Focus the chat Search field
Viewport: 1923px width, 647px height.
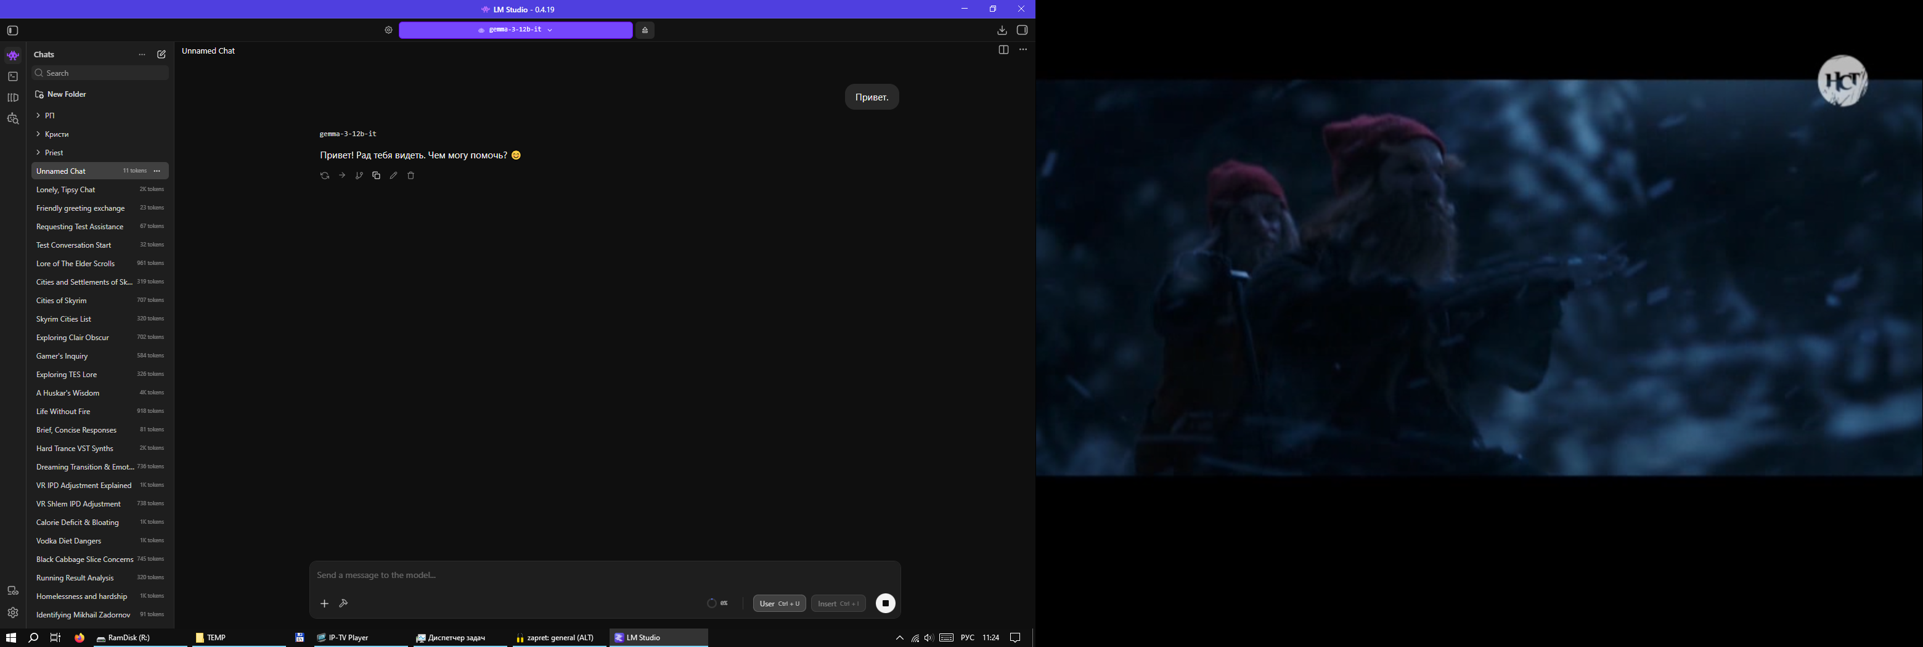tap(100, 73)
